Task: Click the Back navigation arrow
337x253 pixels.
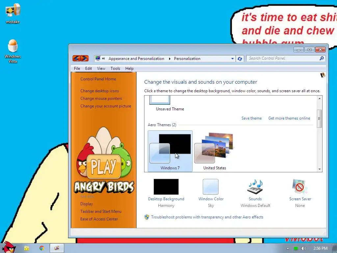Action: 76,58
